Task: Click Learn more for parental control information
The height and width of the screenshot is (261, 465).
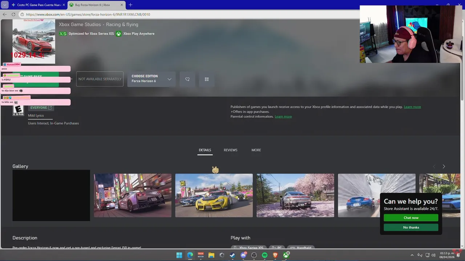Action: coord(283,116)
